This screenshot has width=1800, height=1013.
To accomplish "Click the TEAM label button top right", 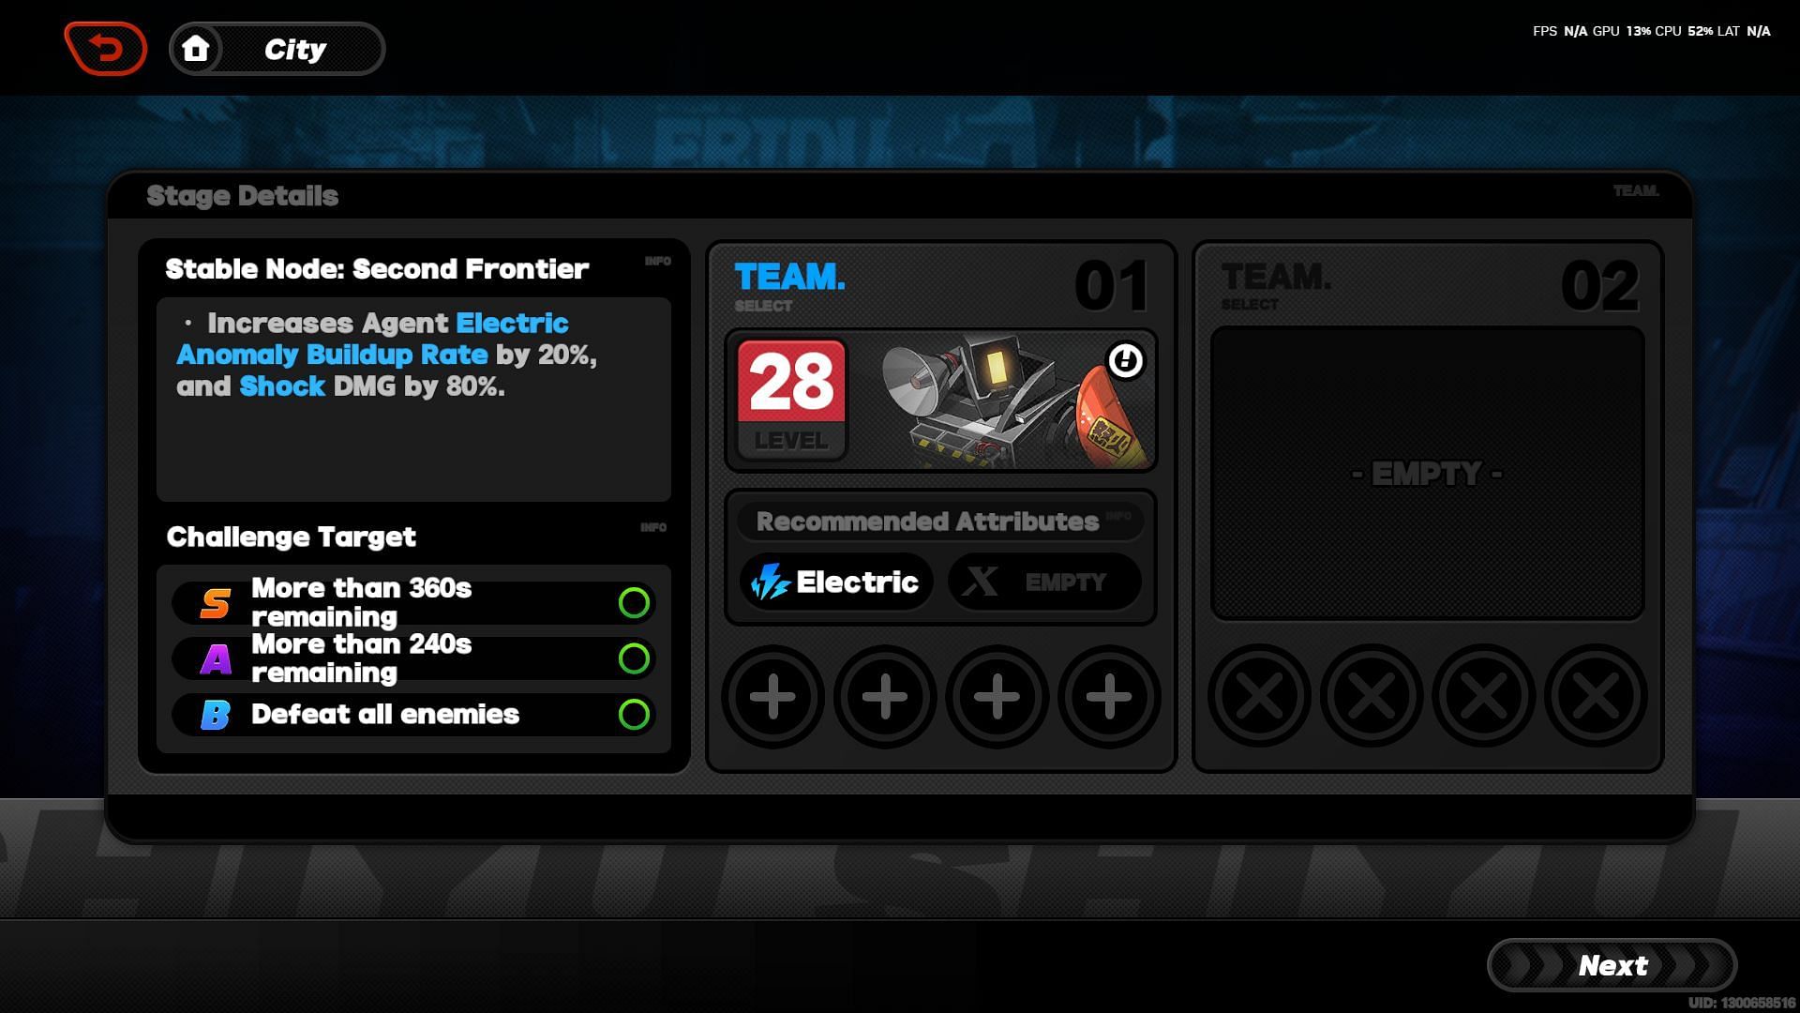I will click(x=1634, y=189).
